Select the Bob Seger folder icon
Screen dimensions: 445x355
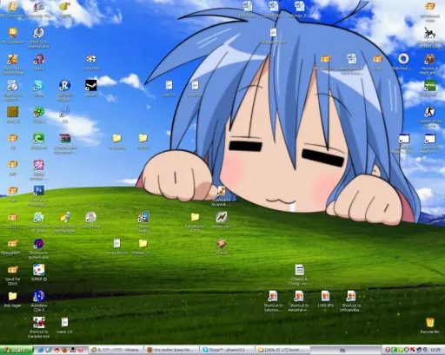coord(12,299)
